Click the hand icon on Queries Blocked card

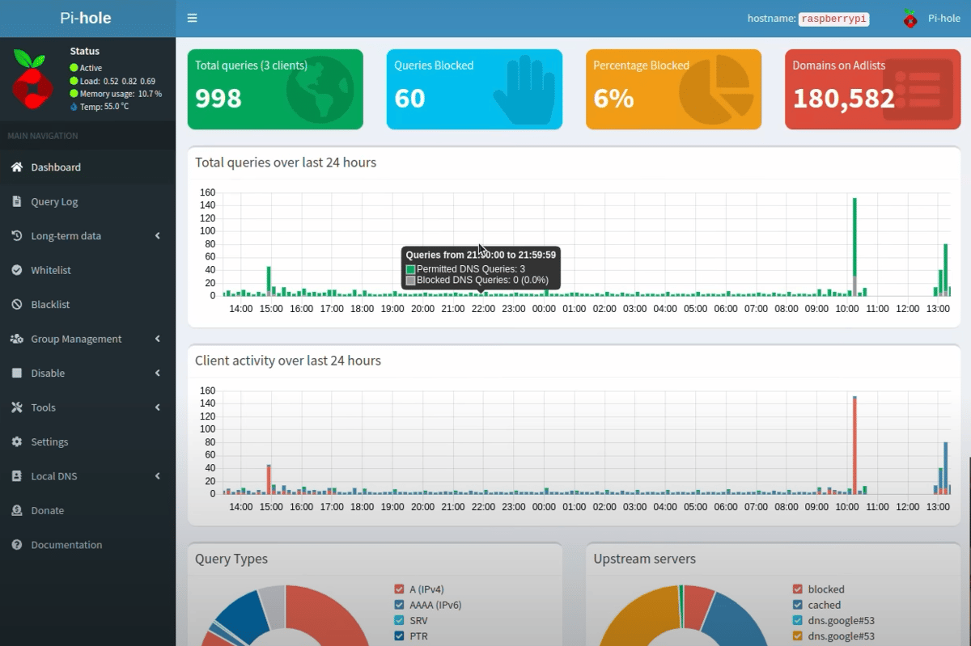[523, 89]
